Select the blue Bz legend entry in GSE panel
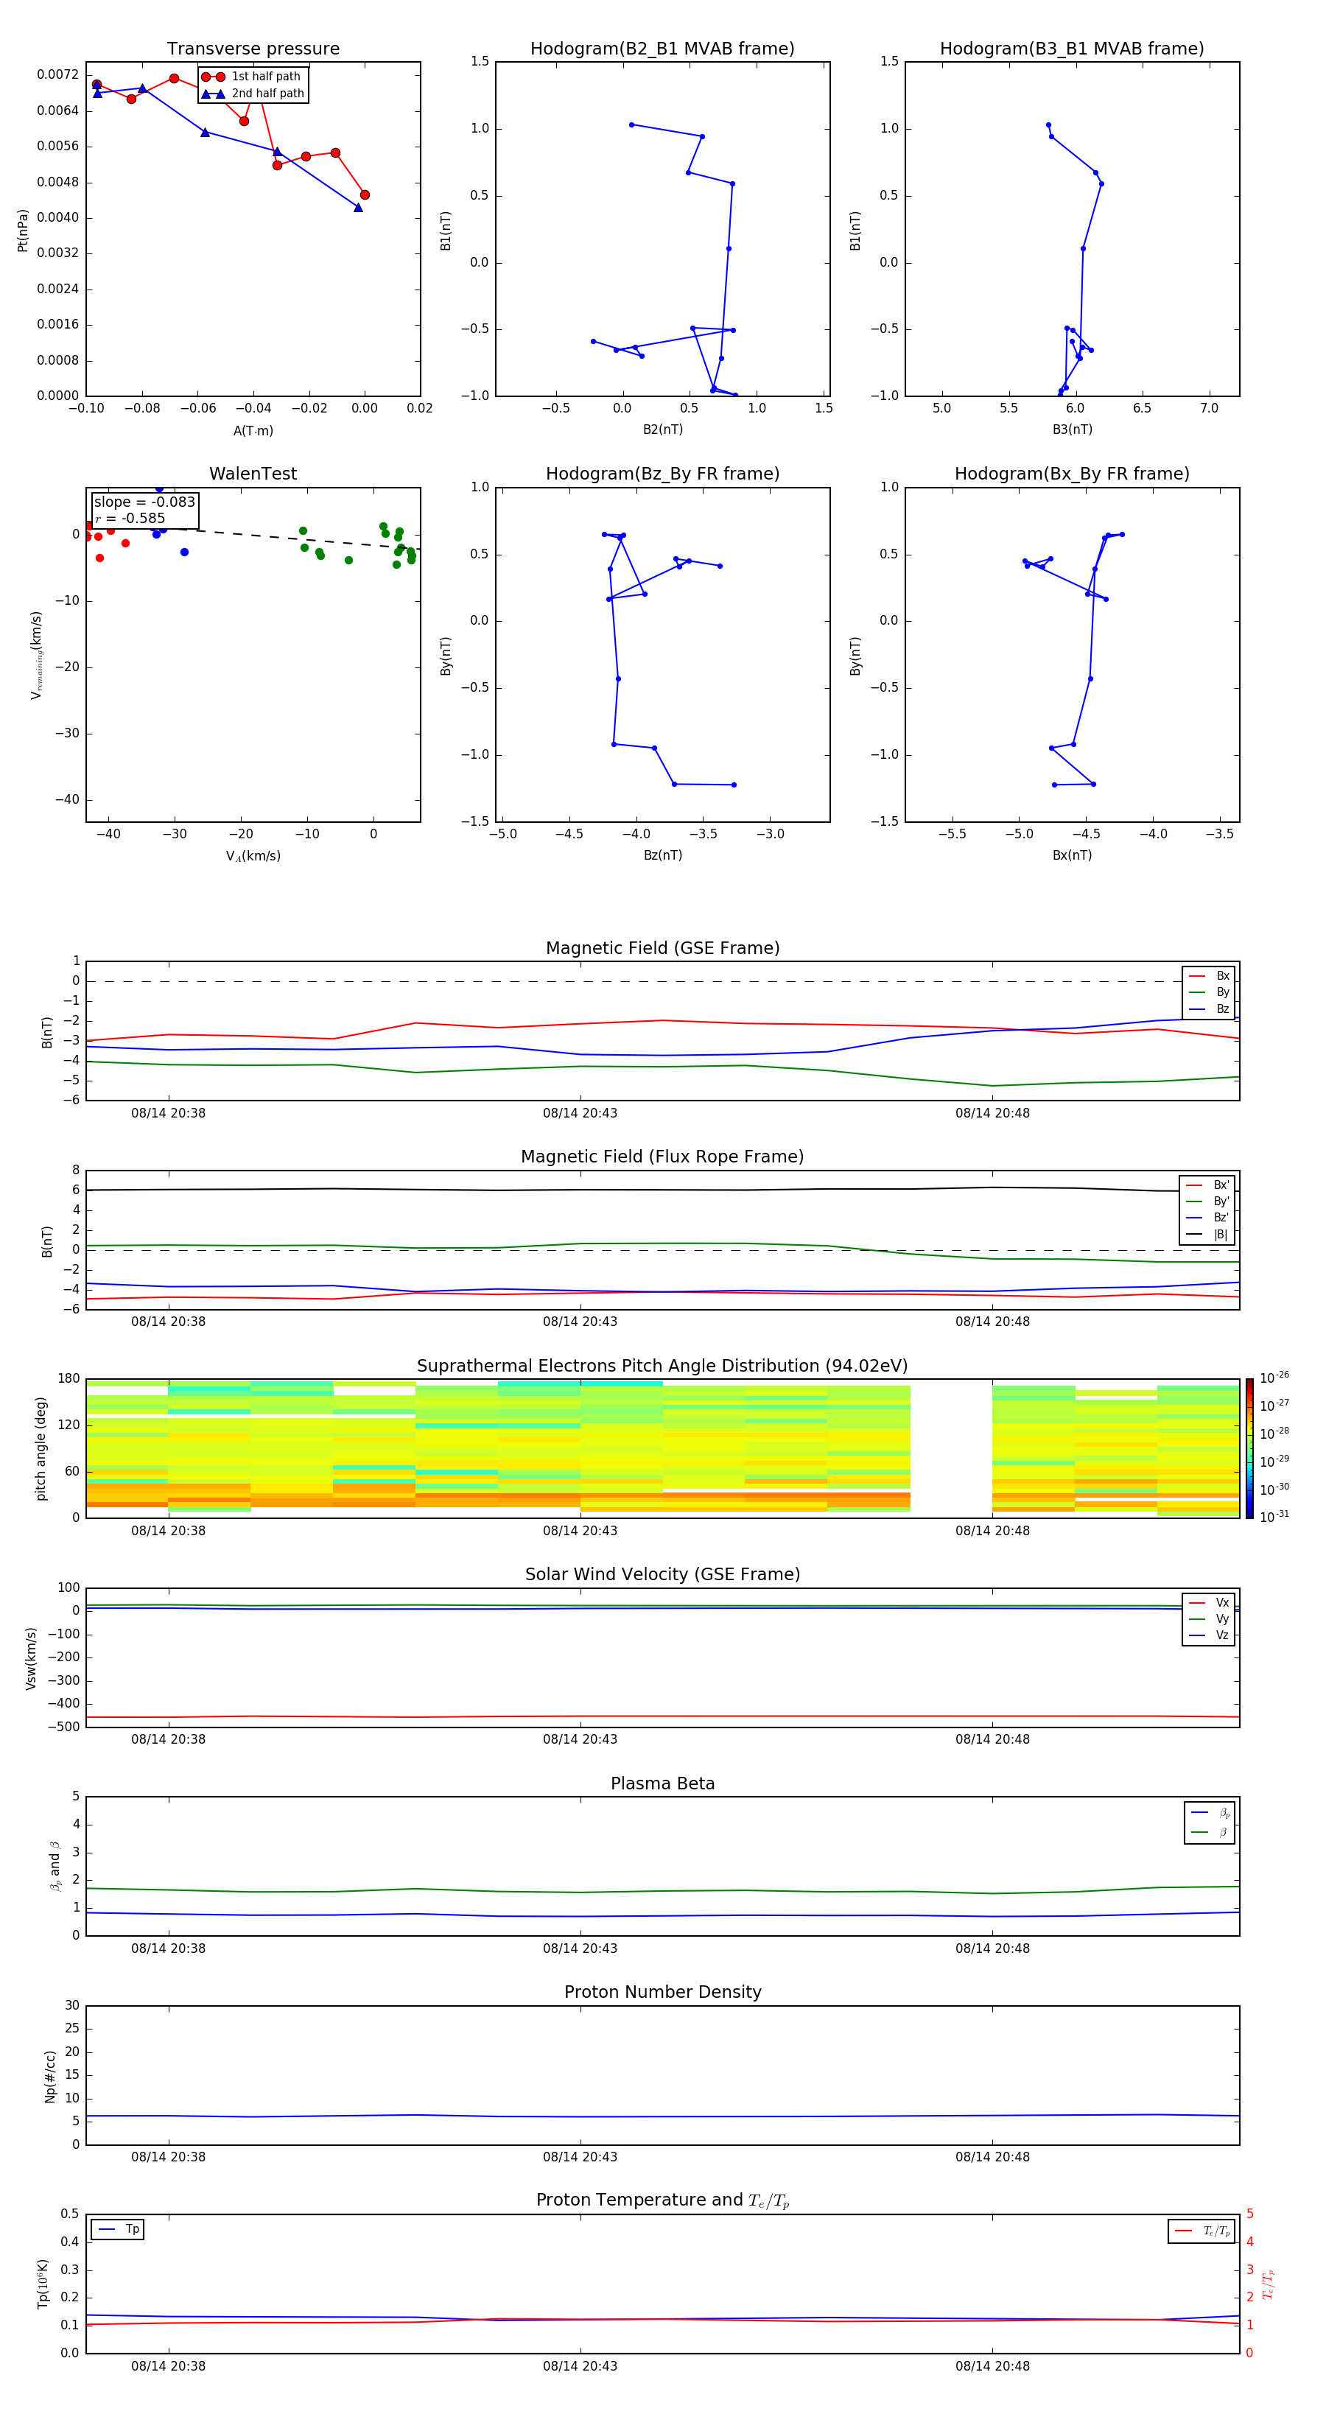The height and width of the screenshot is (2431, 1326). (1209, 1008)
